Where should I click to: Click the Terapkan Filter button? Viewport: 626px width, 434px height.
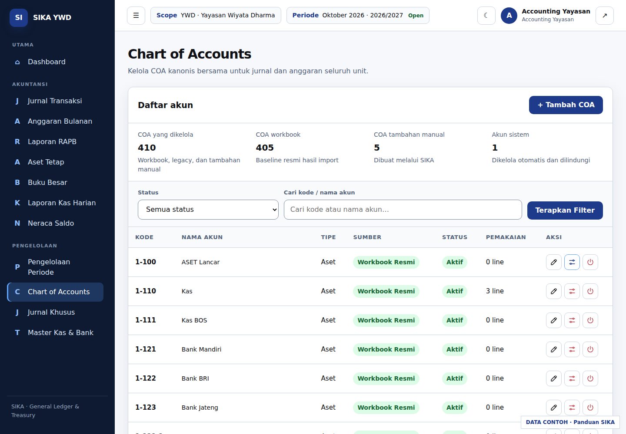tap(565, 210)
